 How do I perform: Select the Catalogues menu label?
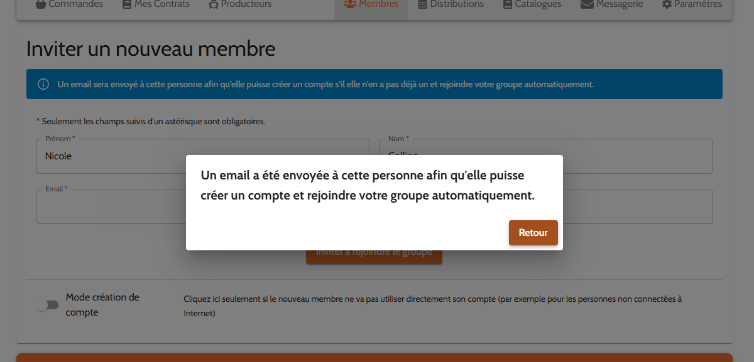coord(538,4)
